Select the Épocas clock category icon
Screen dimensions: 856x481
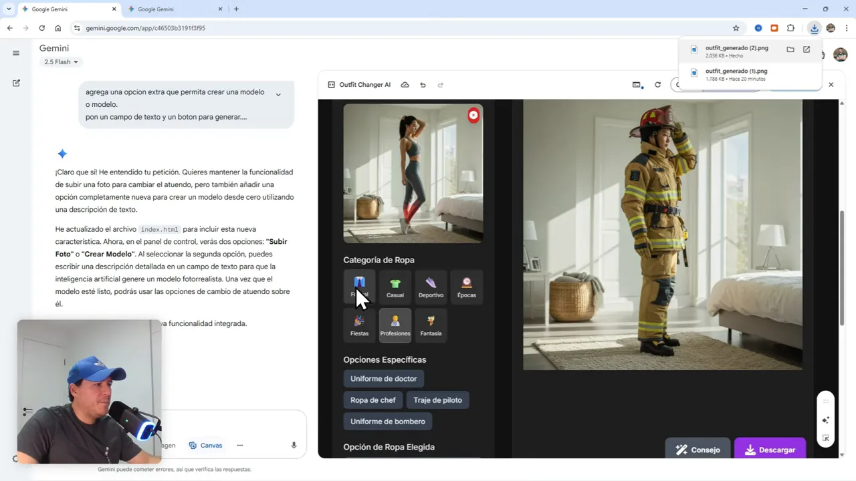(x=466, y=287)
